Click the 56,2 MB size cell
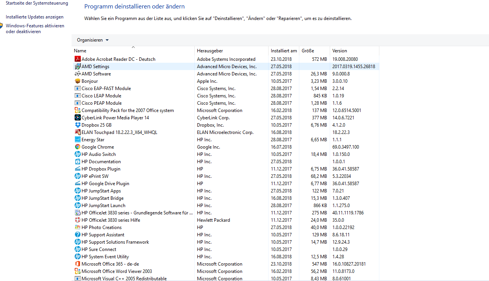Image resolution: width=489 pixels, height=281 pixels. click(x=319, y=271)
